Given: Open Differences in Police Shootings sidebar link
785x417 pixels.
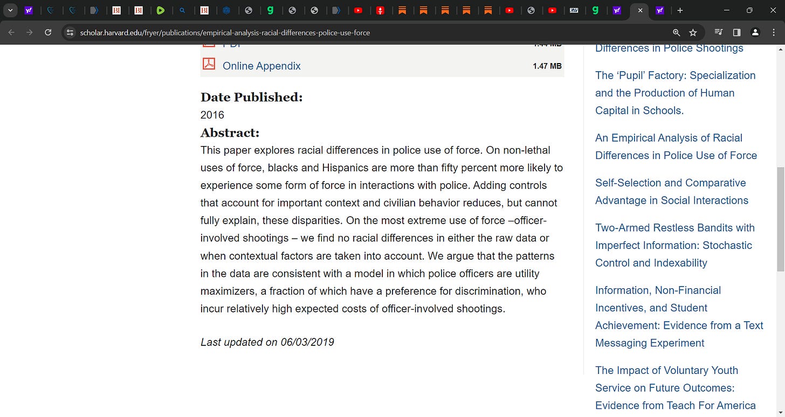Looking at the screenshot, I should (669, 48).
